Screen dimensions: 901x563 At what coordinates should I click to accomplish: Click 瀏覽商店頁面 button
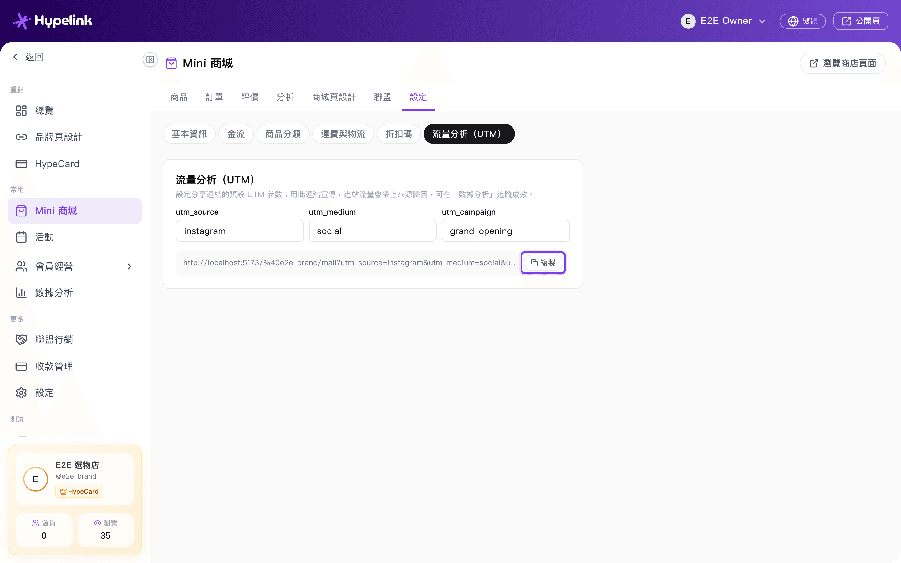[x=842, y=63]
